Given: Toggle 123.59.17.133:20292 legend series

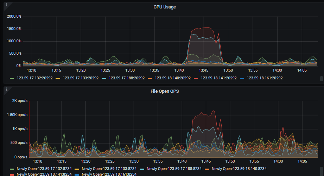Looking at the screenshot, I should tap(81, 78).
